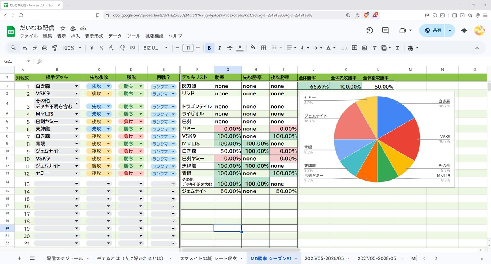The width and height of the screenshot is (491, 264).
Task: Open the fill color bucket picker
Action: [253, 48]
